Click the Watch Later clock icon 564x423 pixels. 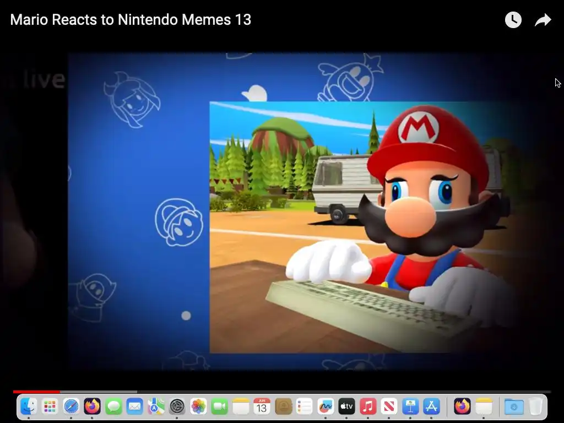(x=513, y=20)
